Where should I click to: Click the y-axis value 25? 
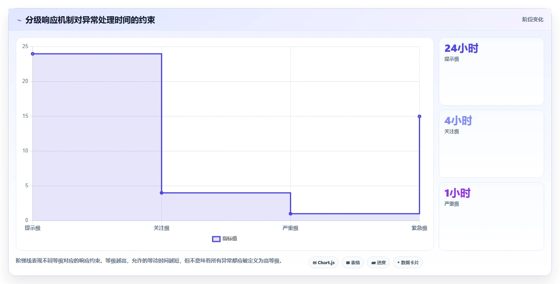pos(25,47)
